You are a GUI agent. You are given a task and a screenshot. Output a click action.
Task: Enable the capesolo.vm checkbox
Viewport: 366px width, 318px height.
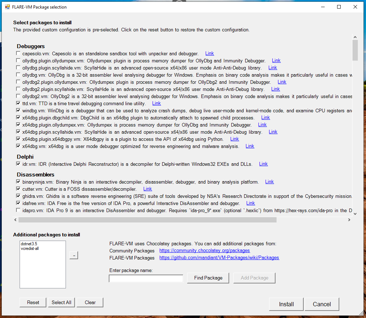pyautogui.click(x=19, y=53)
